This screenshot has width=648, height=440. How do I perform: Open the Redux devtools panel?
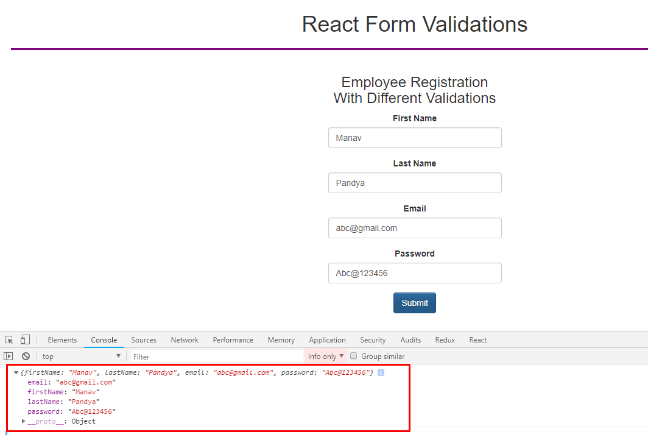[x=445, y=339]
